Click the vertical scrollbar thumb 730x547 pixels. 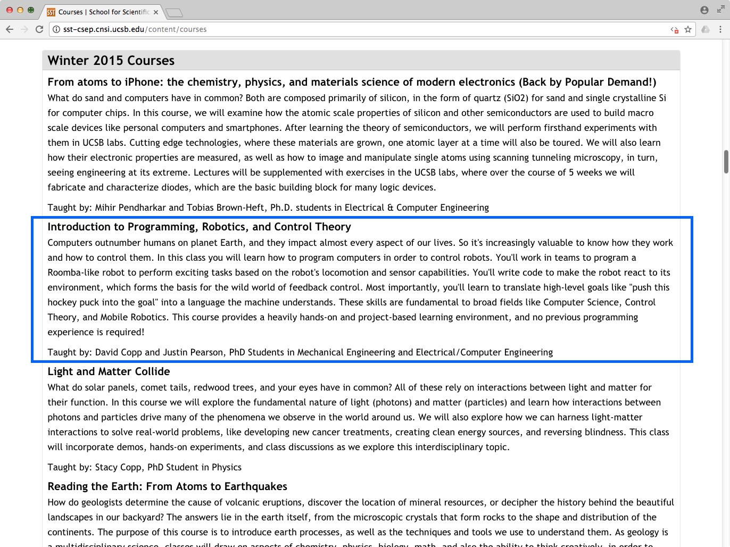click(726, 162)
